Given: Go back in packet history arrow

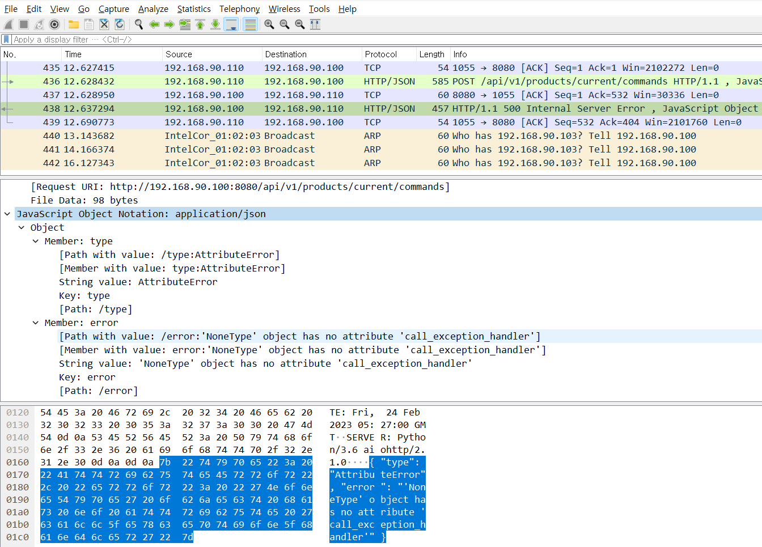Looking at the screenshot, I should [154, 24].
